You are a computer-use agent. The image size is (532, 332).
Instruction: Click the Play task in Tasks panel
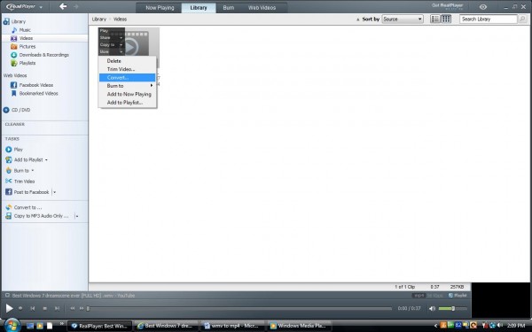click(14, 150)
